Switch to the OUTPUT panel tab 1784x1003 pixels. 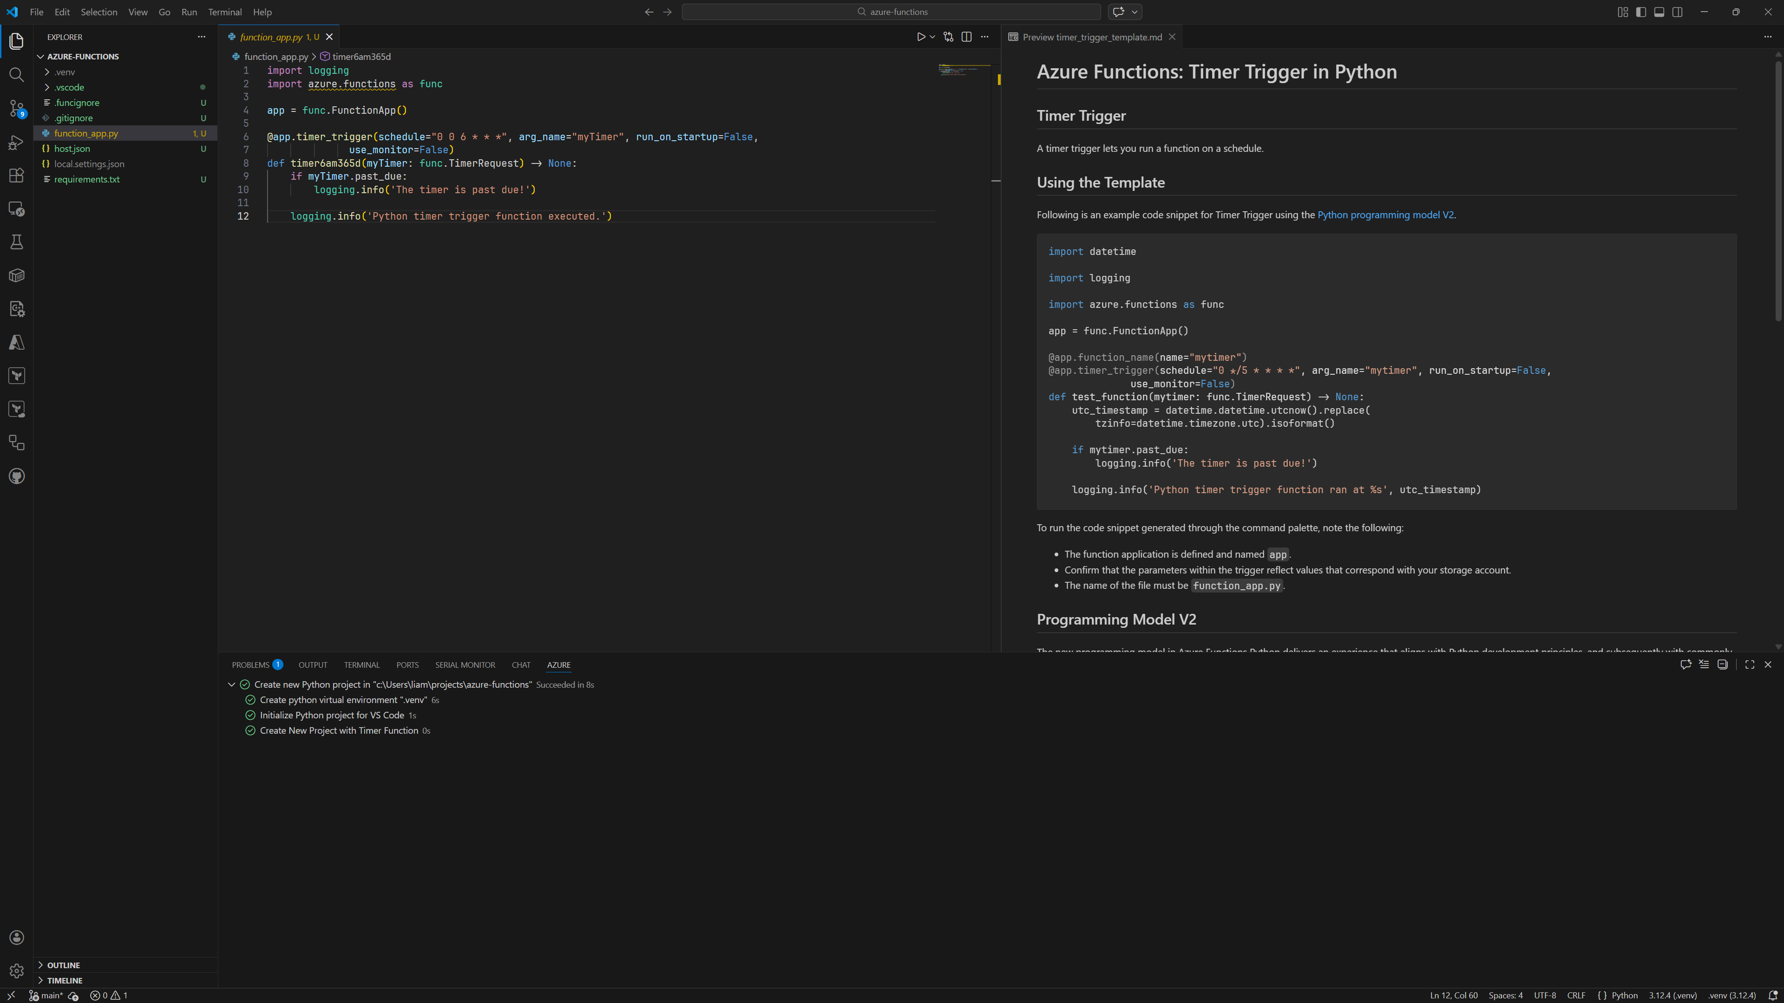pos(312,664)
